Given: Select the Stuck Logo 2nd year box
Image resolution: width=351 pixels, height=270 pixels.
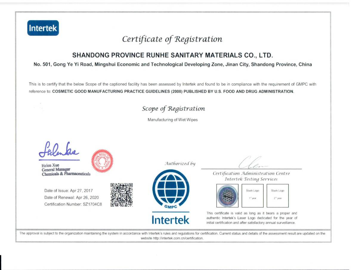Looking at the screenshot, I should (x=278, y=196).
